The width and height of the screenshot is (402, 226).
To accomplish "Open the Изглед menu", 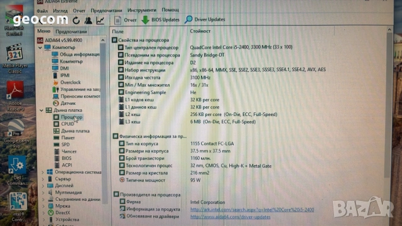I will point(60,11).
